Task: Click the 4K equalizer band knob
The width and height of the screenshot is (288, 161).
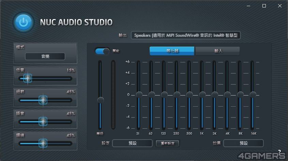Action: coord(227,95)
